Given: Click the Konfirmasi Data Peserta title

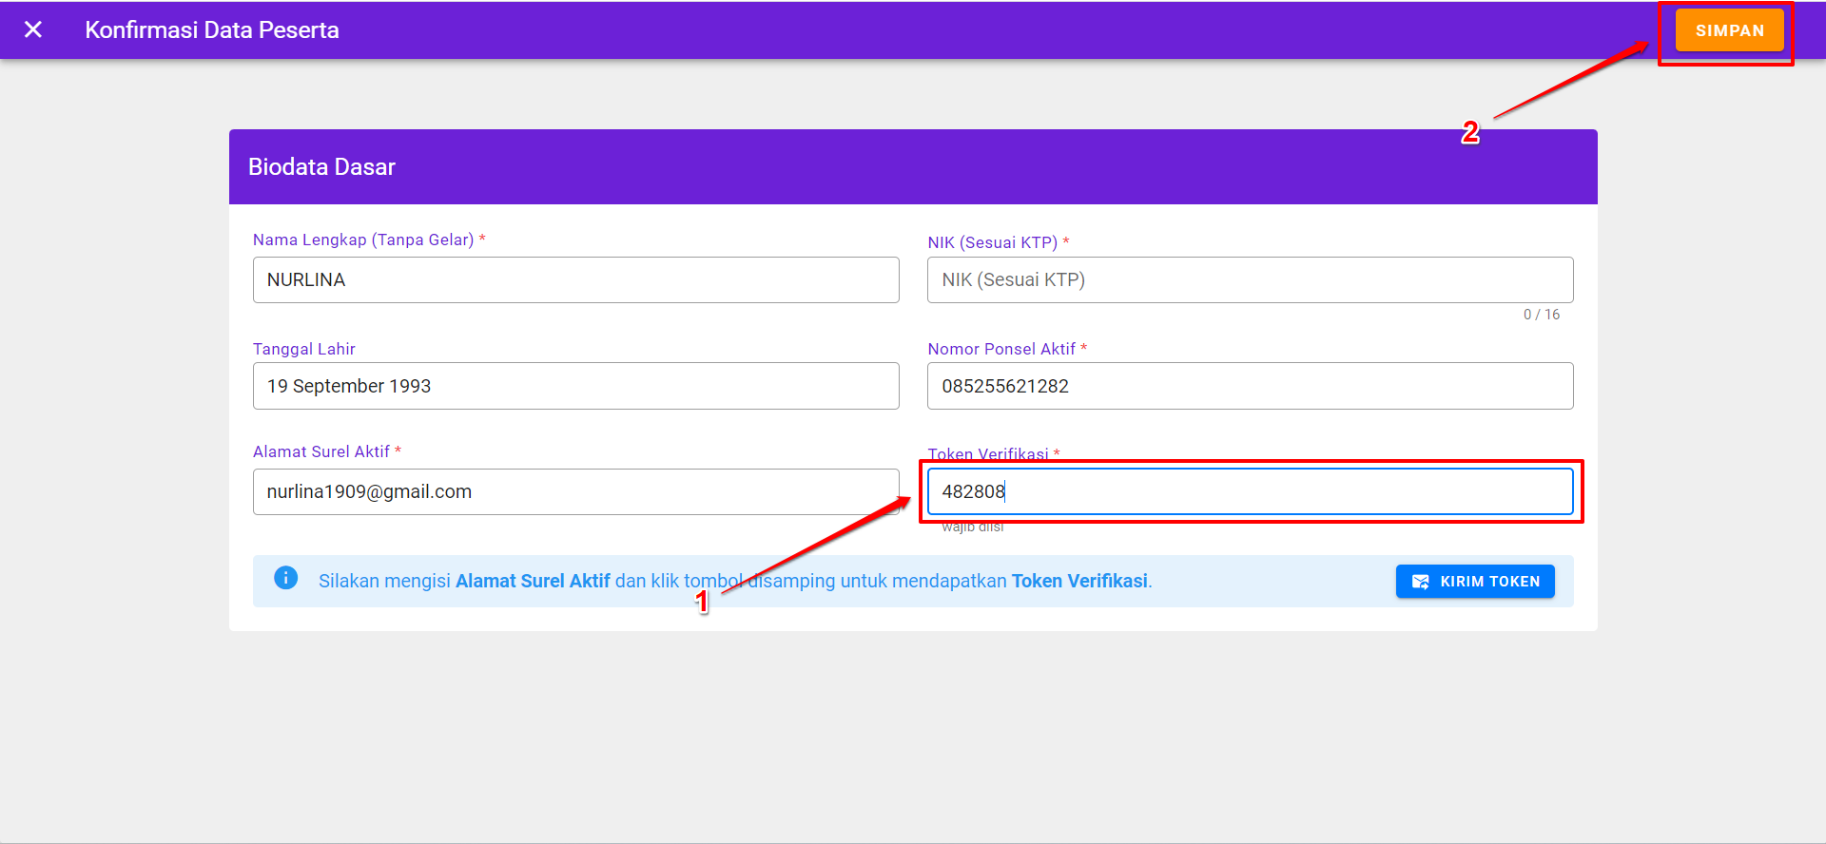Looking at the screenshot, I should point(212,30).
